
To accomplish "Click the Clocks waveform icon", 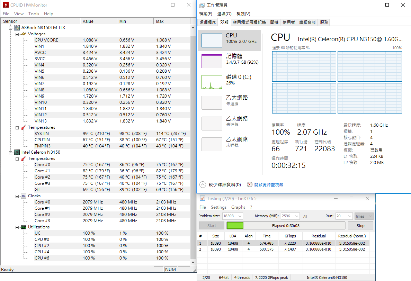I will point(24,196).
